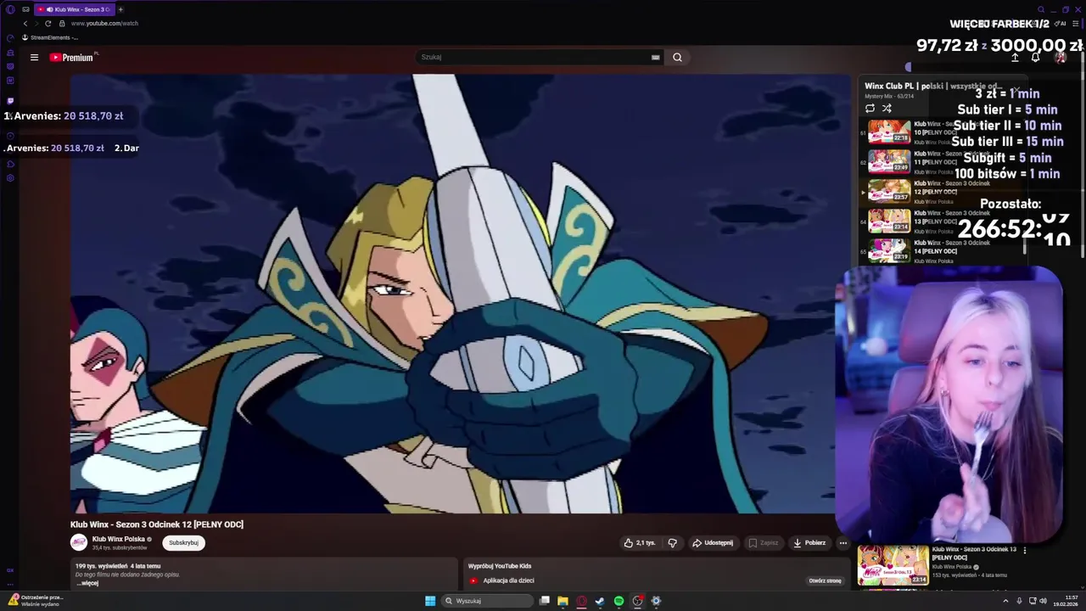
Task: Open the Klub Winx Polska channel avatar
Action: point(79,542)
